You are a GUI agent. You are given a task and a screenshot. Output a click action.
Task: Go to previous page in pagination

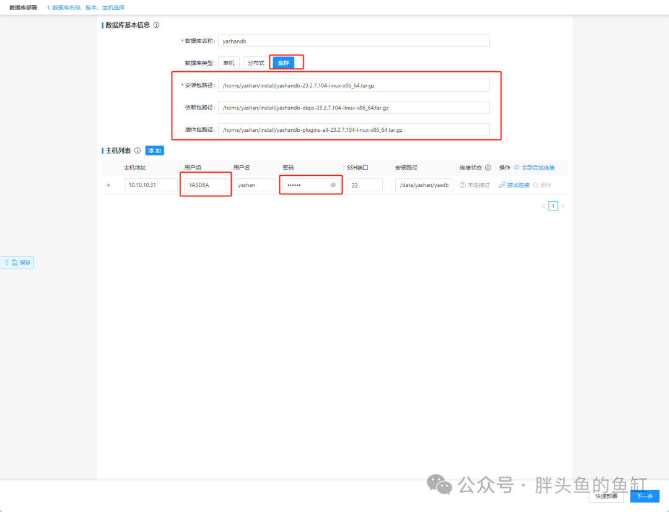click(x=544, y=206)
